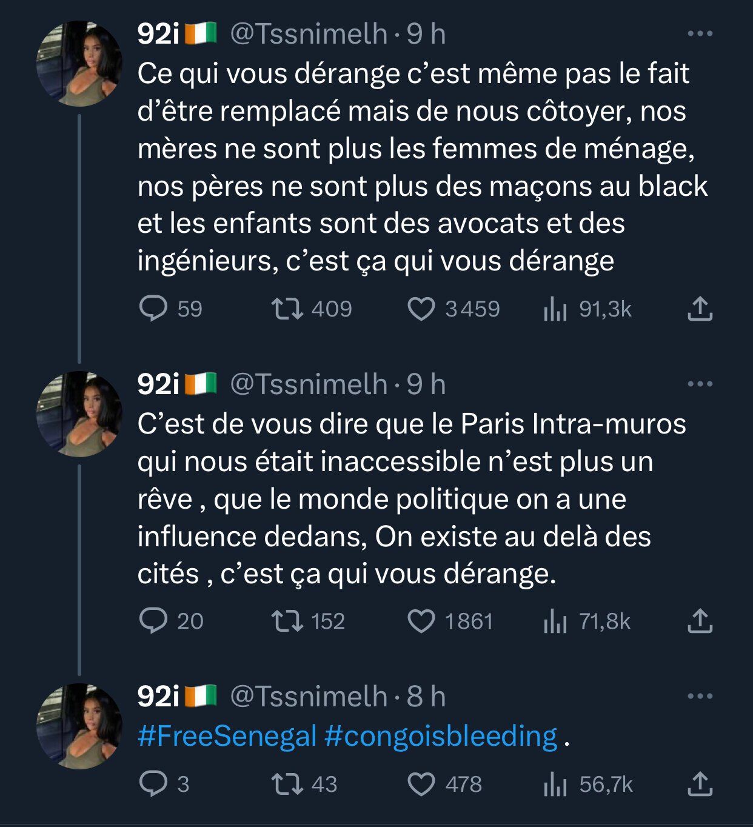Viewport: 753px width, 827px height.
Task: Share the hashtag tweet with 56,7k views
Action: tap(700, 784)
